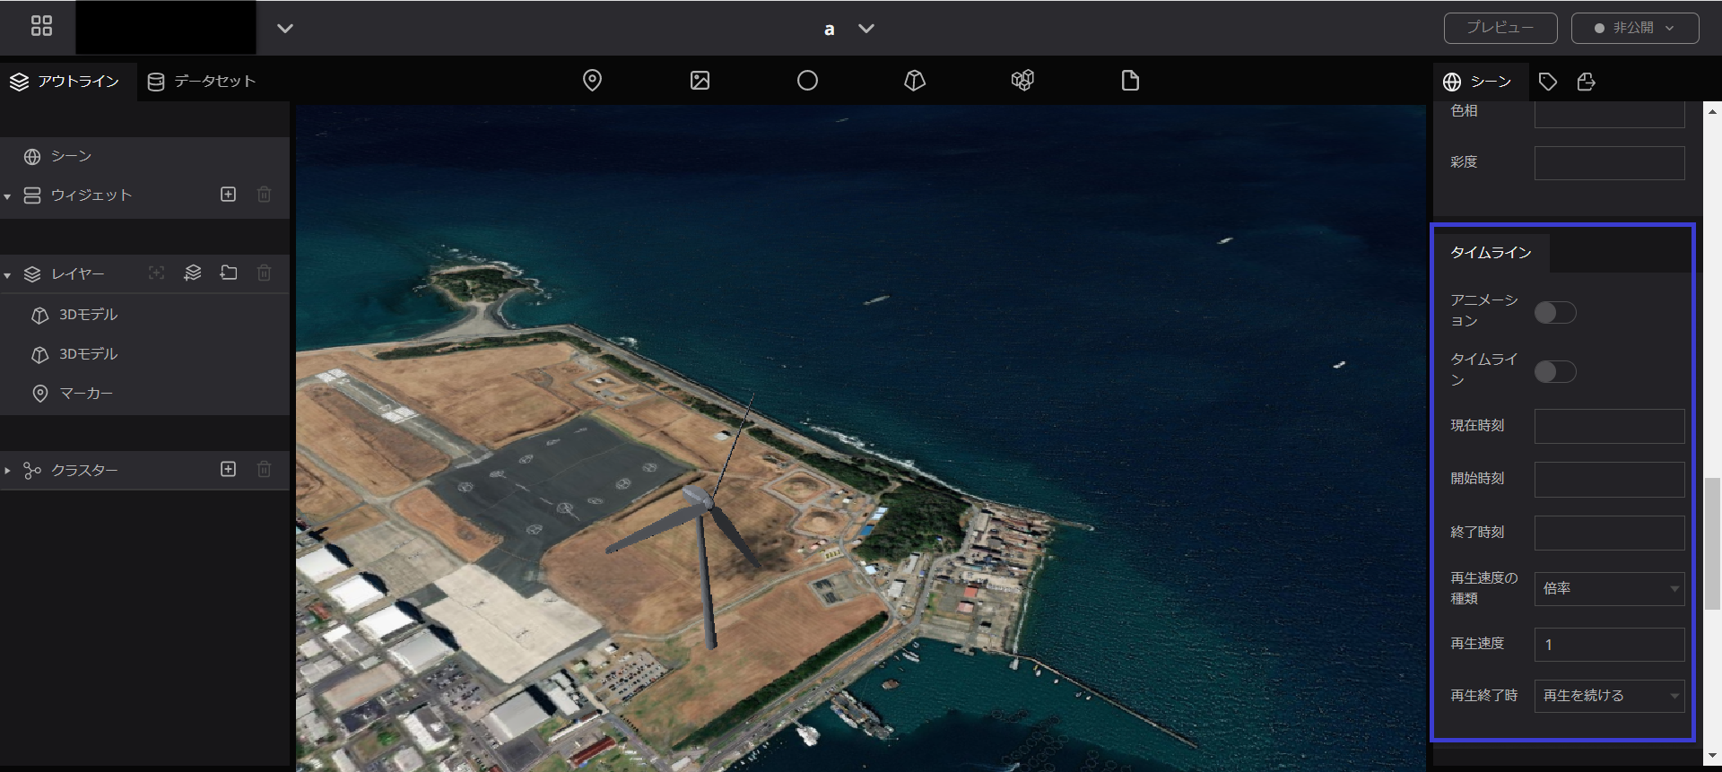Expand the workspace dropdown chevron beside black box

[285, 29]
